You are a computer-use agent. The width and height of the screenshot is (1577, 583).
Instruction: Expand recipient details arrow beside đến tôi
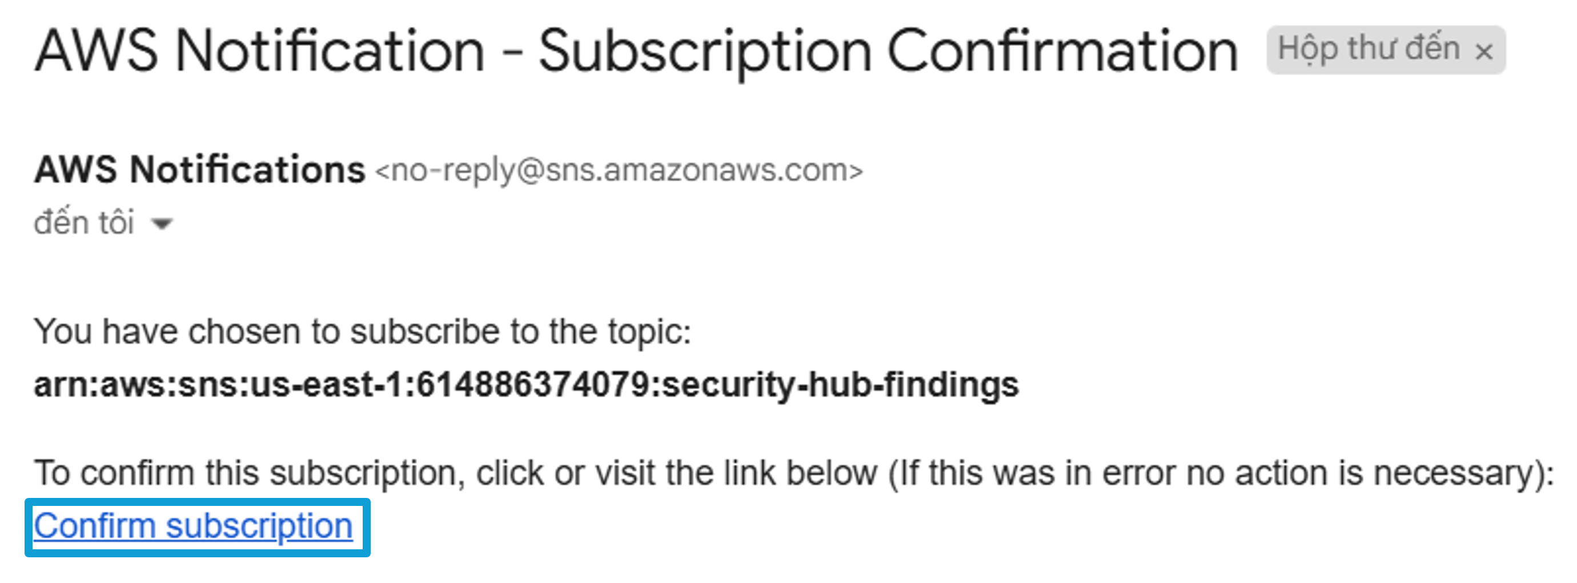pos(162,224)
